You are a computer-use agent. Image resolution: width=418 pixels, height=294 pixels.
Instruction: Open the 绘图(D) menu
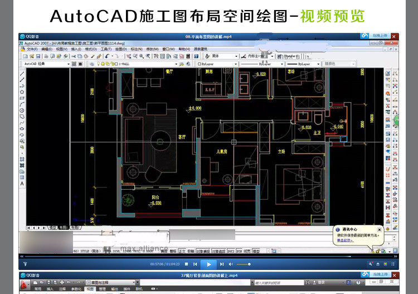[x=121, y=49]
